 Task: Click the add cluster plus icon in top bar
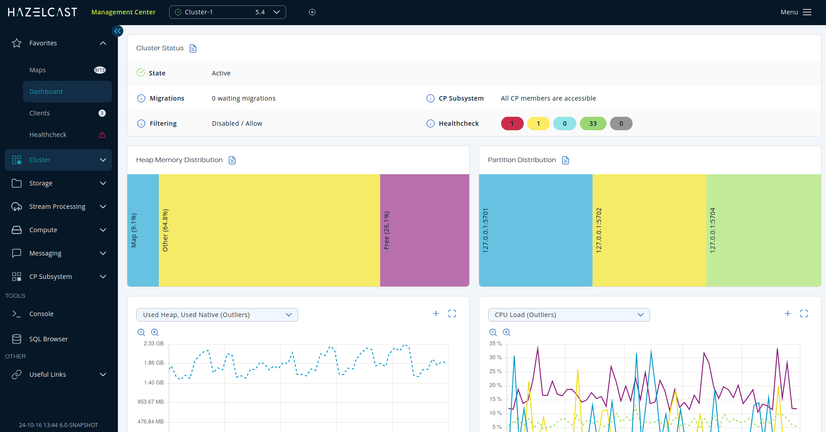312,12
